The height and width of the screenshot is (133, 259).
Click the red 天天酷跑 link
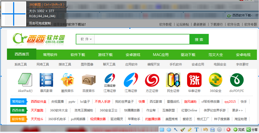(x=37, y=110)
